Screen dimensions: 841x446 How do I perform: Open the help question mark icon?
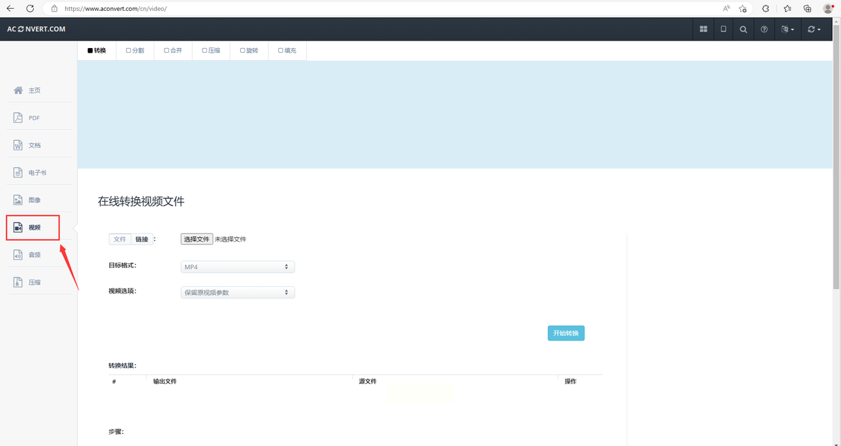coord(764,29)
